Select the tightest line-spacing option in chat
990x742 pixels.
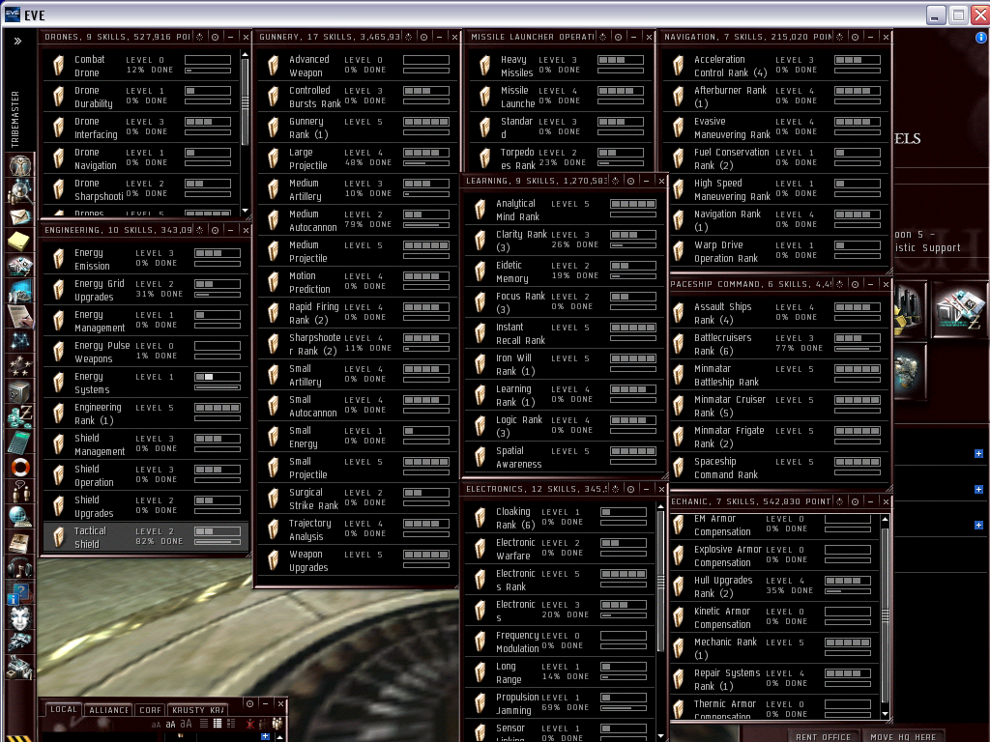tap(203, 724)
